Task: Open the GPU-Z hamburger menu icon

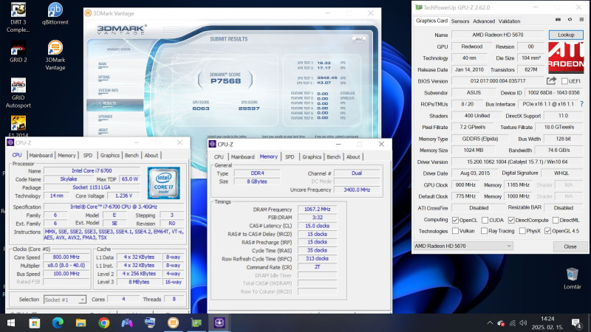Action: pyautogui.click(x=581, y=20)
